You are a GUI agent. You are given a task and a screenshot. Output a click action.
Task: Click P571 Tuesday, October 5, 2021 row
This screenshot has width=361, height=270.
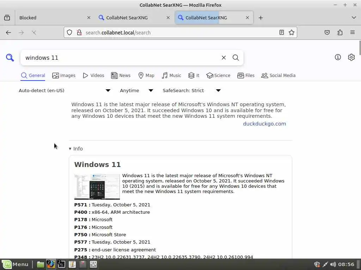click(112, 205)
